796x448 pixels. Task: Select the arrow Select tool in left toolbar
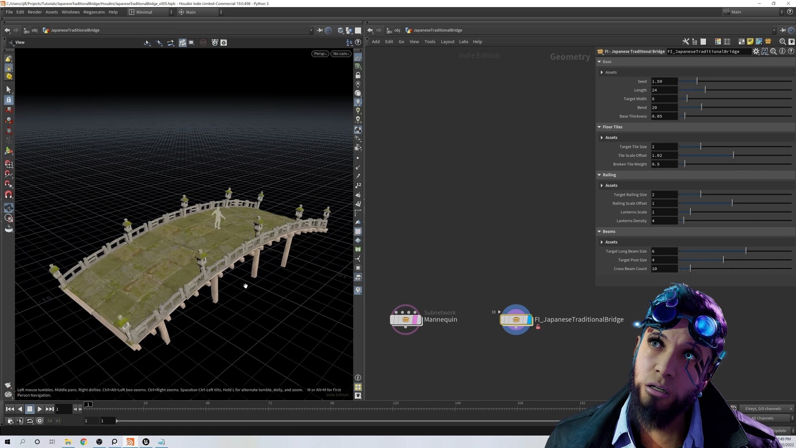click(x=8, y=90)
